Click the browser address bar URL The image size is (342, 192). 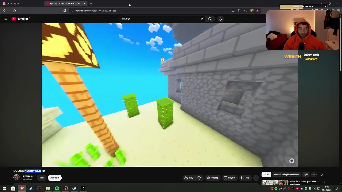click(x=96, y=11)
